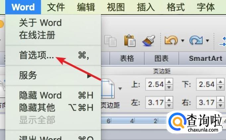Click the Undo arrow icon

point(171,41)
